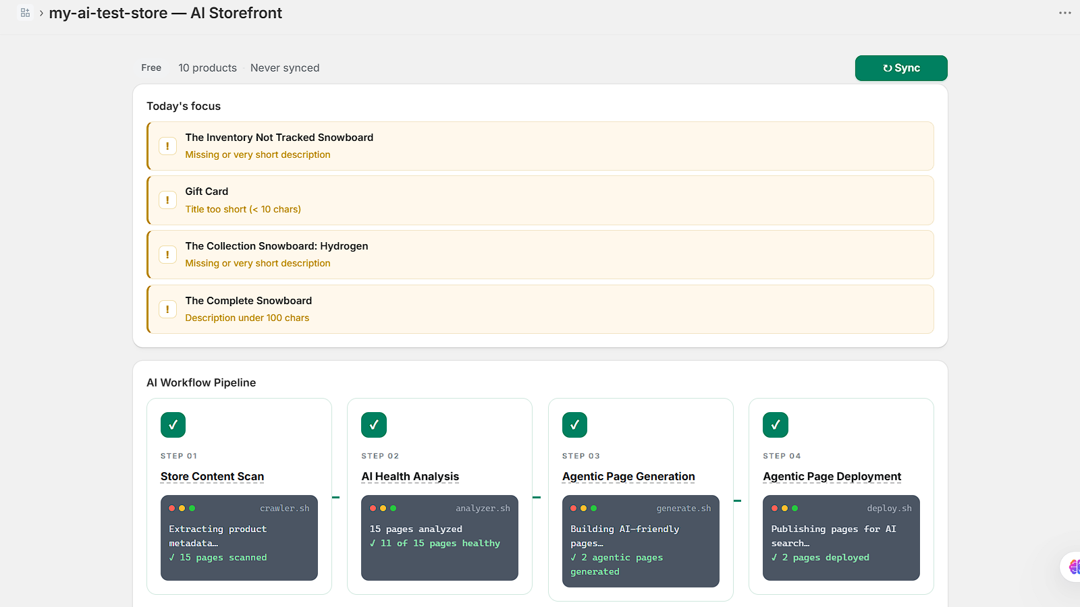The image size is (1080, 607).
Task: Click '2 pages deployed' result line
Action: pos(820,558)
